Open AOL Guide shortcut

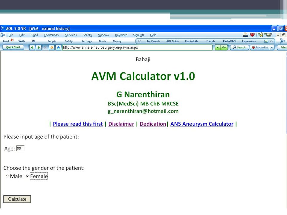click(x=172, y=41)
